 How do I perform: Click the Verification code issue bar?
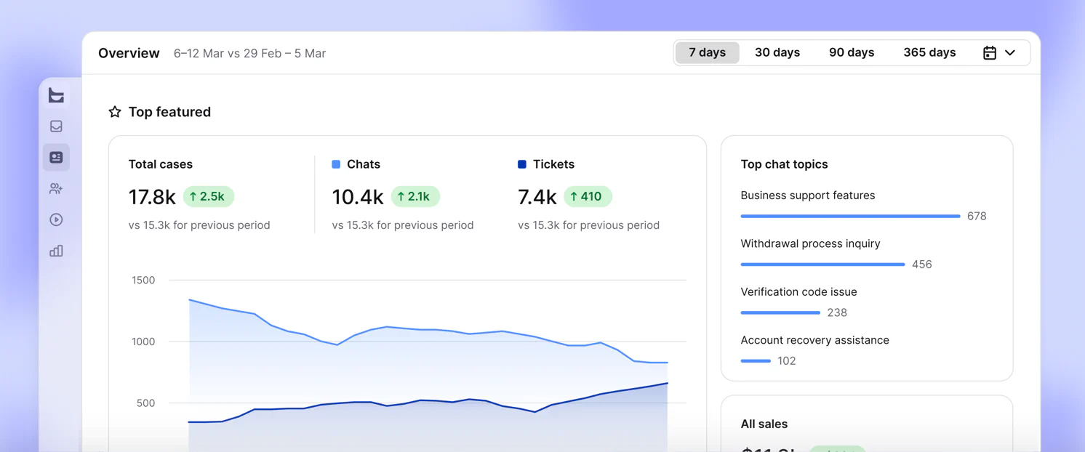tap(780, 312)
